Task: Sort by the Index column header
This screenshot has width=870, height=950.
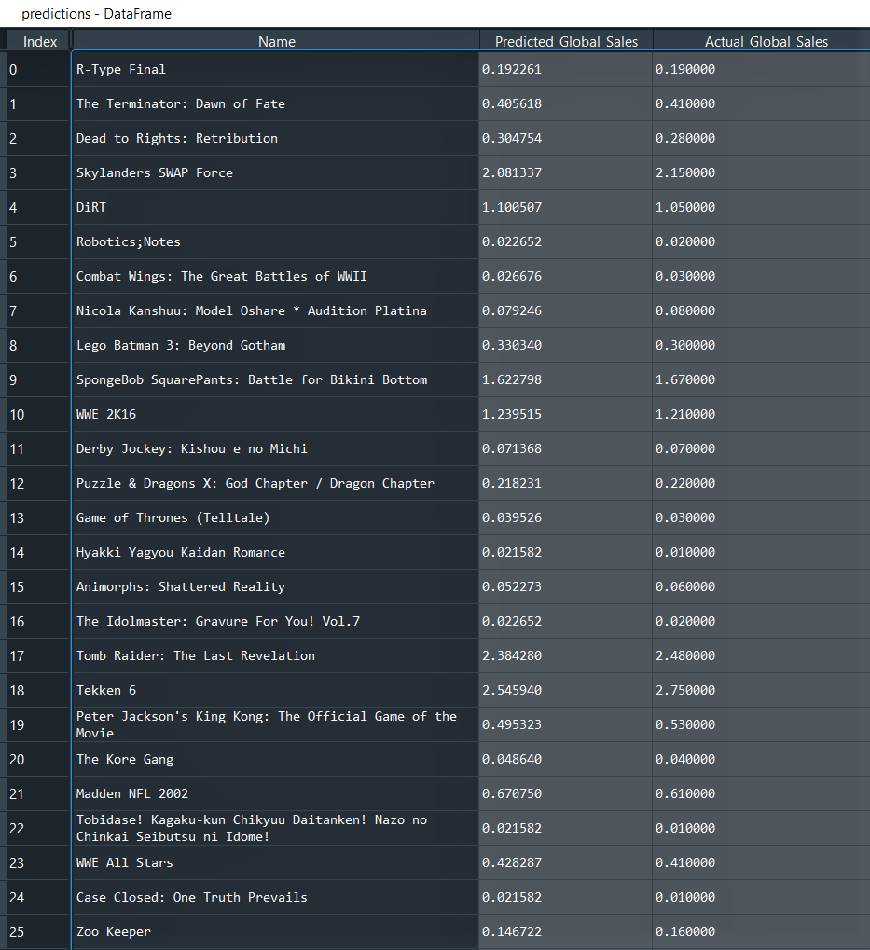Action: point(39,41)
